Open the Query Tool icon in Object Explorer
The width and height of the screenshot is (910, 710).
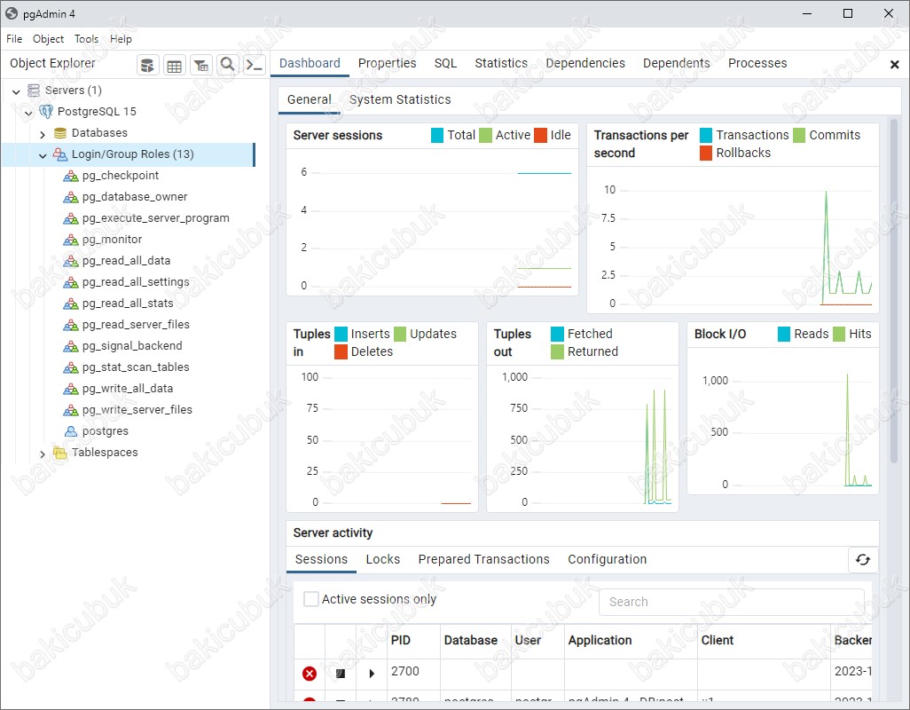[x=147, y=65]
